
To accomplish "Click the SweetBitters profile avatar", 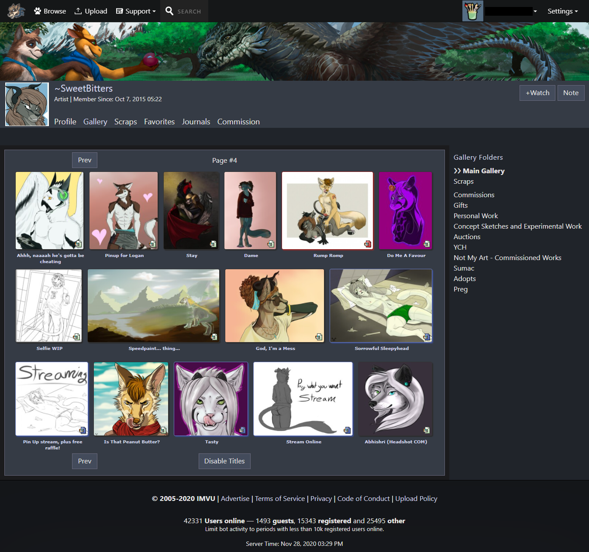I will click(27, 104).
